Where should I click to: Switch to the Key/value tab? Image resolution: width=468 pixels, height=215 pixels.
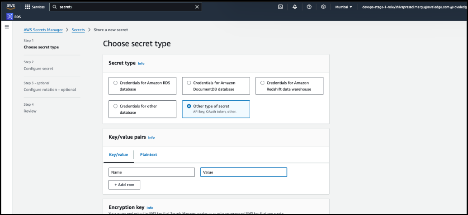[x=118, y=154]
